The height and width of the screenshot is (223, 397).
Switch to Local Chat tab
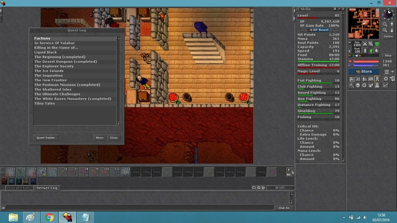[19, 188]
